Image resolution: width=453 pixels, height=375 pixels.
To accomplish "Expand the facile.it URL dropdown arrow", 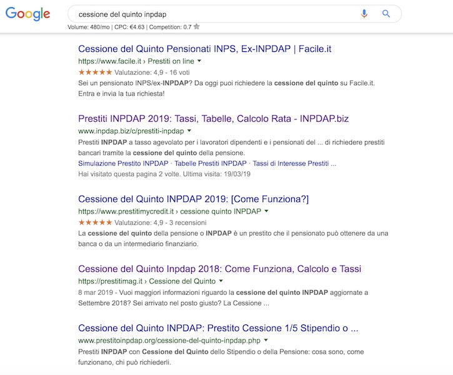I will pos(199,61).
